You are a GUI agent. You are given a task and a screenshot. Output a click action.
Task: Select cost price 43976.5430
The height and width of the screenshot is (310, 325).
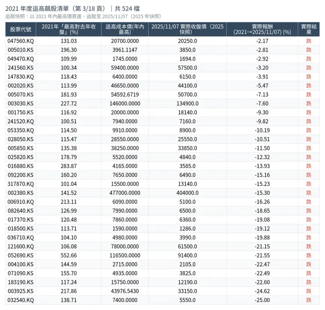(125, 291)
